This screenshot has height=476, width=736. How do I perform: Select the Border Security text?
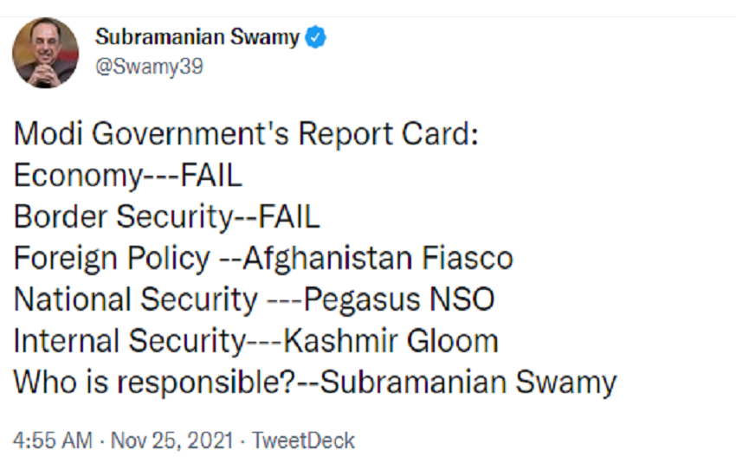(124, 217)
